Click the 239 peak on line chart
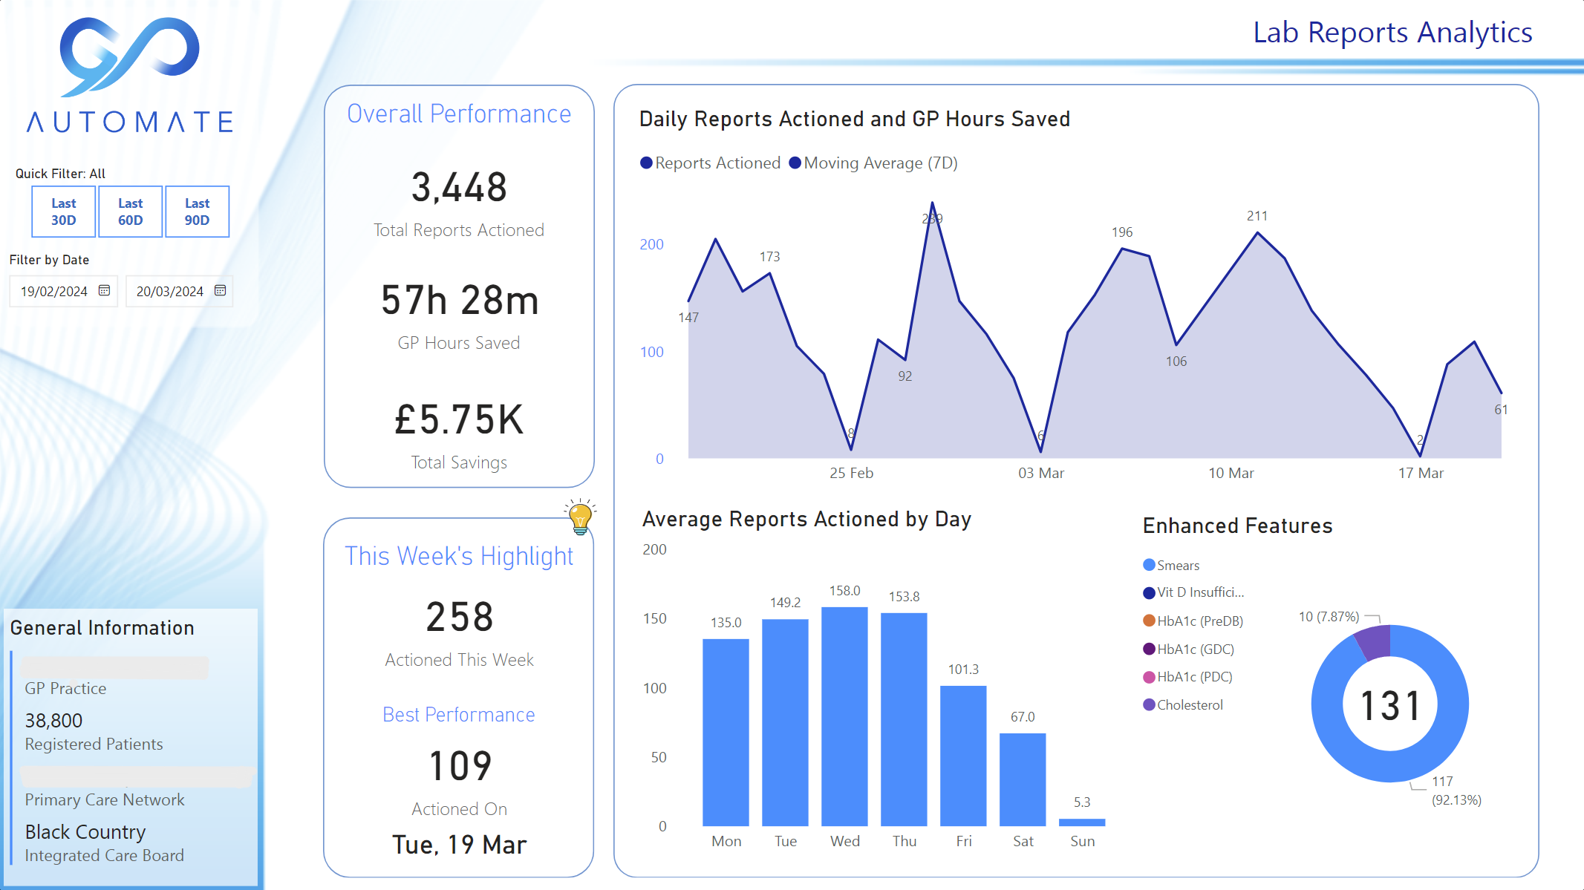Screen dimensions: 1584x890 point(933,203)
